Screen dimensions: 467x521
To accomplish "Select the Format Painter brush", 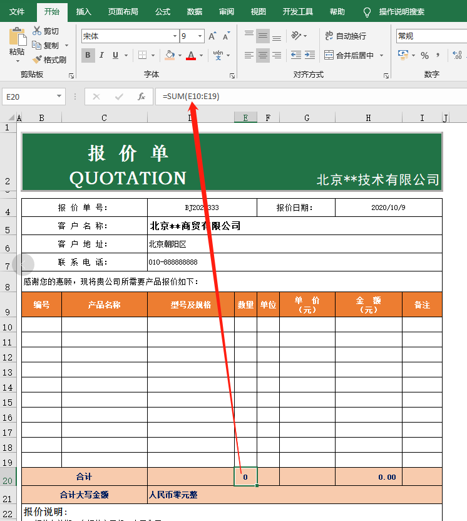I will [x=37, y=60].
